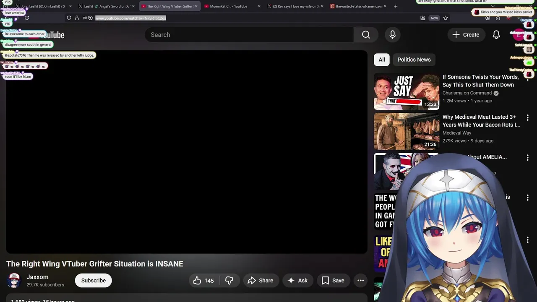
Task: Click the padlock site info icon
Action: [x=77, y=18]
